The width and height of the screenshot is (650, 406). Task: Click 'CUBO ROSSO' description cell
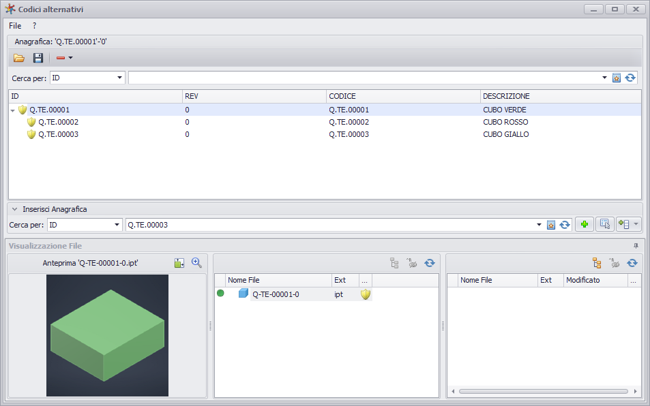[x=505, y=122]
